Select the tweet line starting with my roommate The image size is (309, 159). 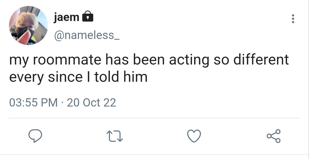149,60
